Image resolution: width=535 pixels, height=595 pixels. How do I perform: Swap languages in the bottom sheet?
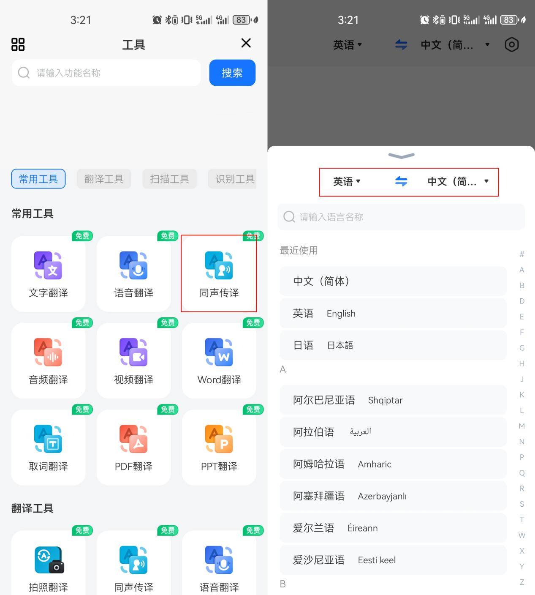(x=401, y=181)
